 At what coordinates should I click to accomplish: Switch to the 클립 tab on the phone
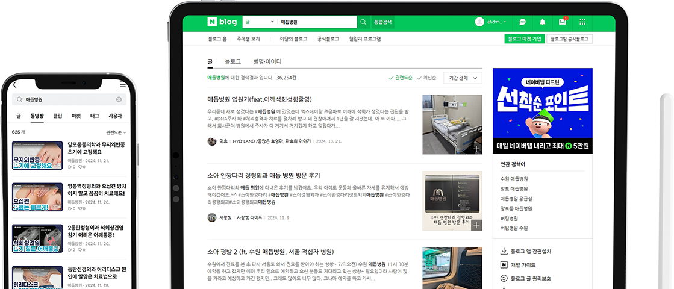[x=58, y=116]
